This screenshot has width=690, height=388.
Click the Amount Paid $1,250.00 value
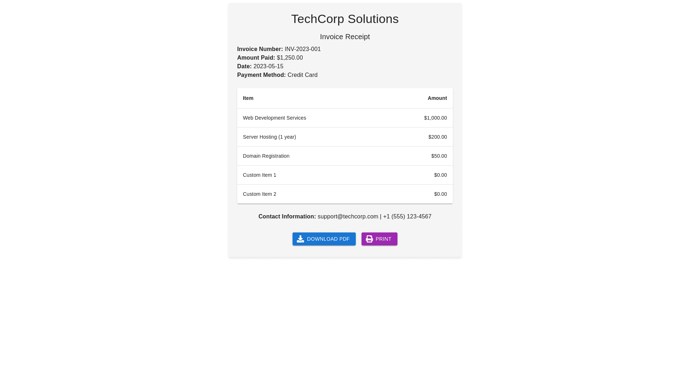coord(290,58)
